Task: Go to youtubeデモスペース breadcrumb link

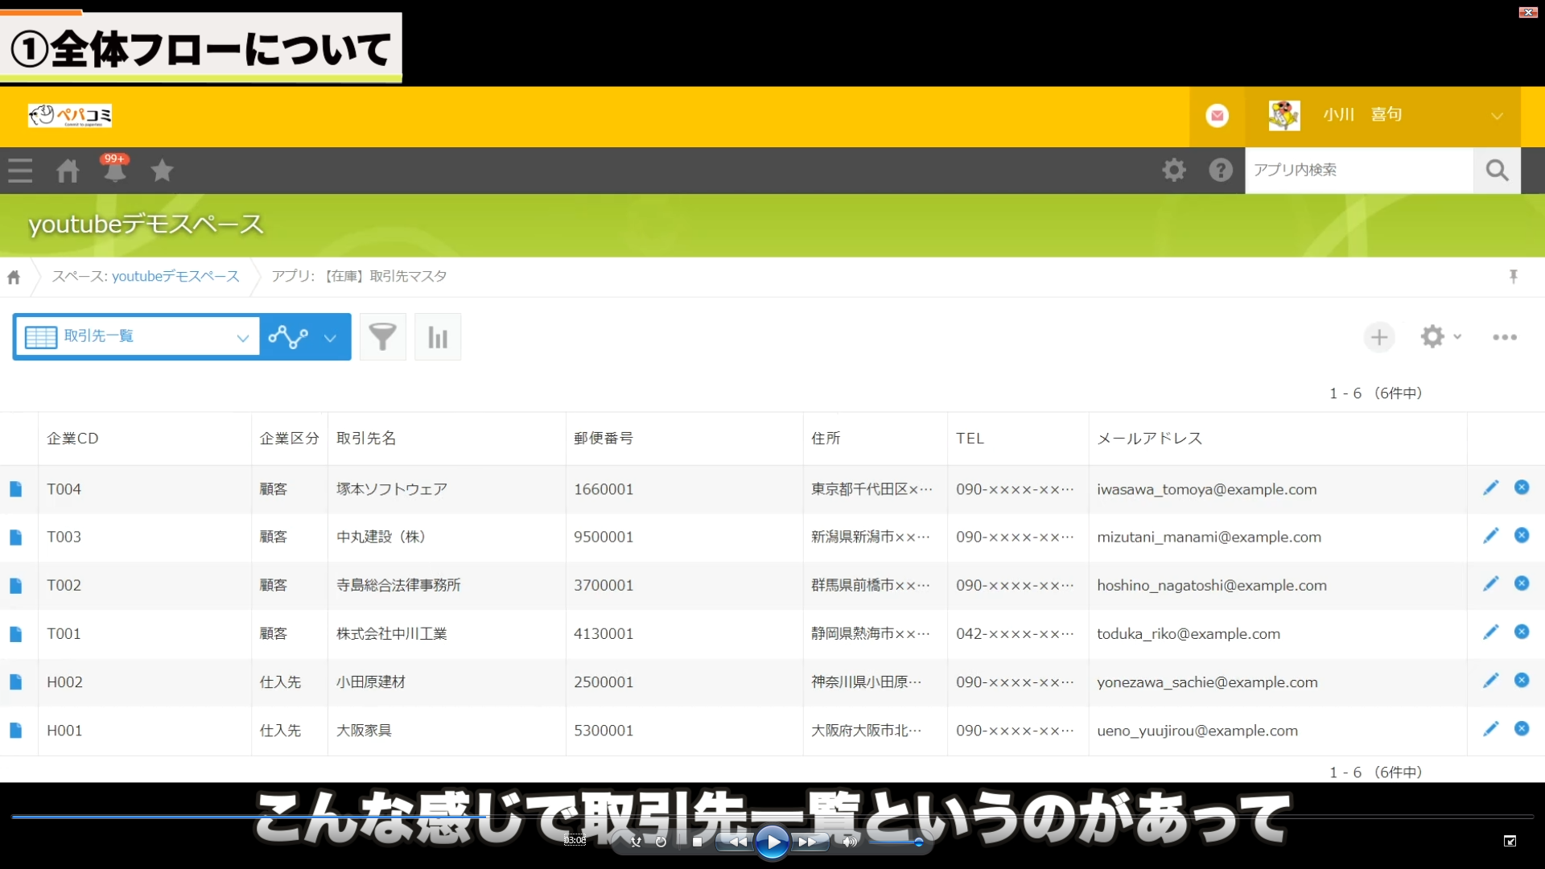Action: pos(175,276)
